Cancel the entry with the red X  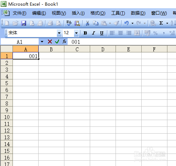coord(50,42)
